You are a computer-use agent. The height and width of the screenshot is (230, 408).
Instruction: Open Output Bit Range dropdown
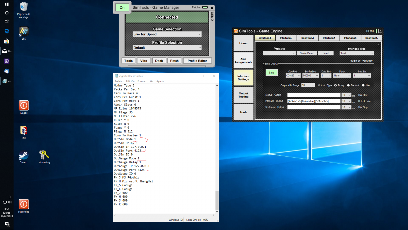[308, 85]
